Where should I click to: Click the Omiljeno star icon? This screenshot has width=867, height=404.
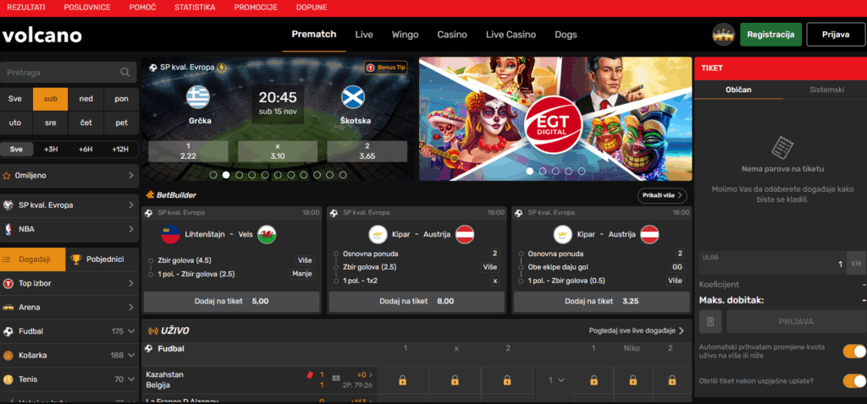tap(8, 176)
